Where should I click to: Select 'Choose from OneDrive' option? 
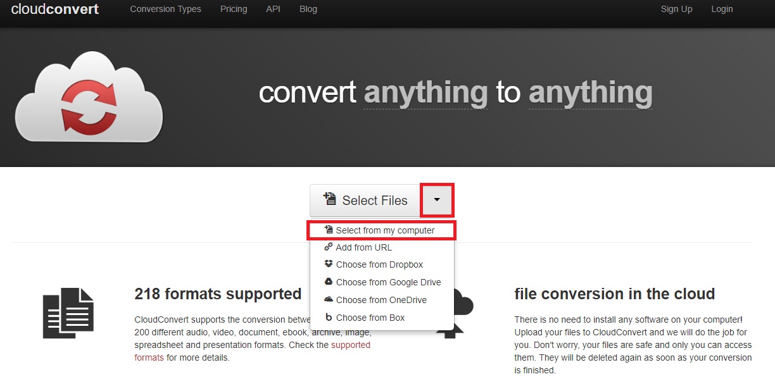coord(382,300)
